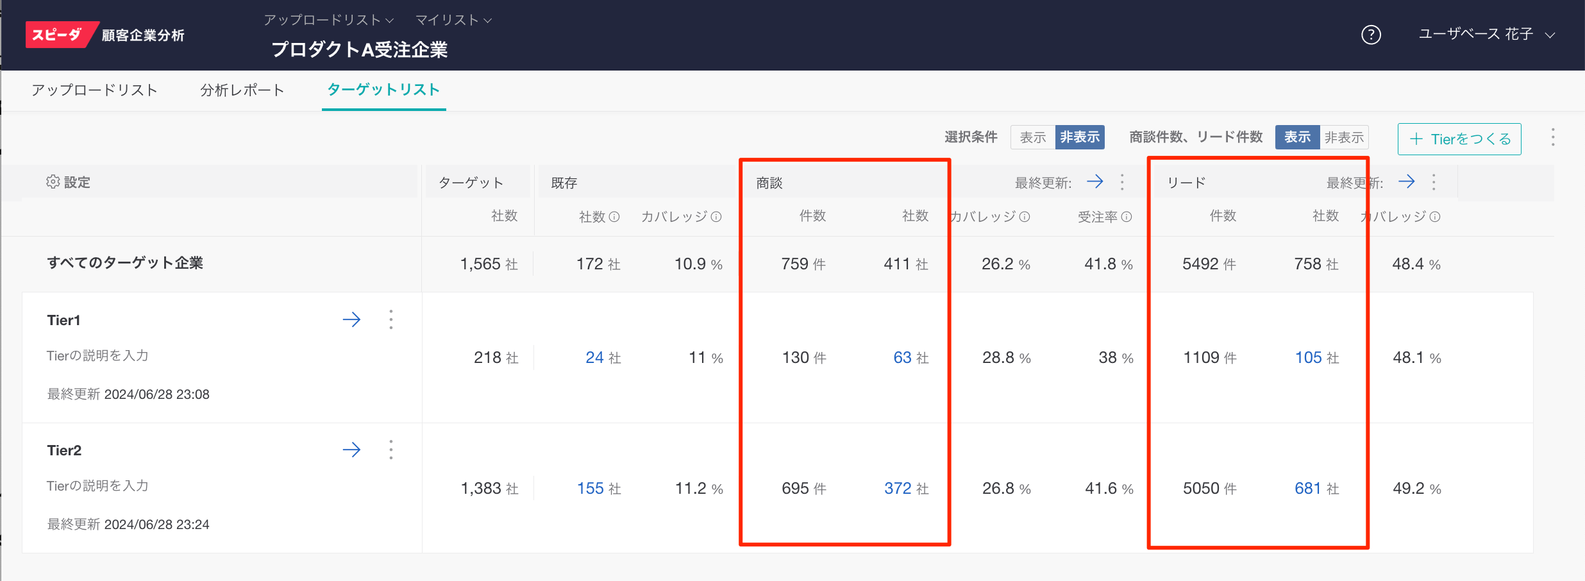
Task: Hide 商談件数、リード件数 via 非表示
Action: pos(1344,137)
